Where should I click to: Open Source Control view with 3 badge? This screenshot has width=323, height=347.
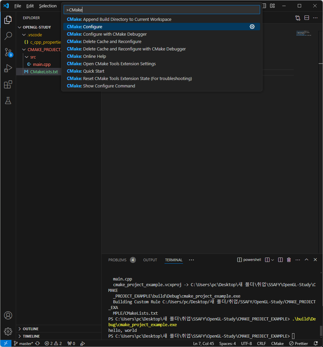click(8, 52)
